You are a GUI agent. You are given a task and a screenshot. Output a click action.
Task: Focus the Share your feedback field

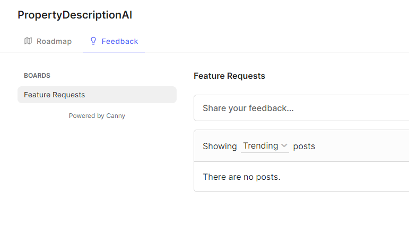(302, 108)
